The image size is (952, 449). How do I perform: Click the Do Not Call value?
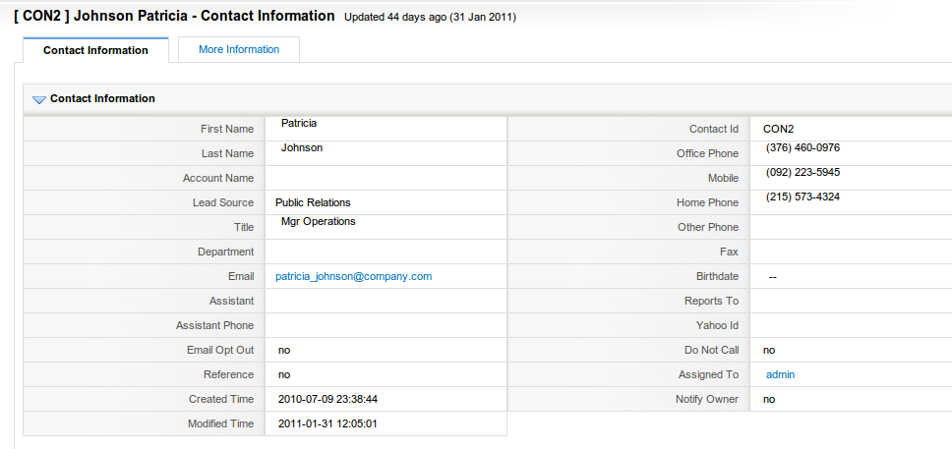coord(769,351)
